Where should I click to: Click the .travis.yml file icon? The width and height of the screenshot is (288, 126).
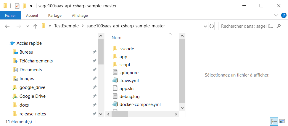pos(115,81)
